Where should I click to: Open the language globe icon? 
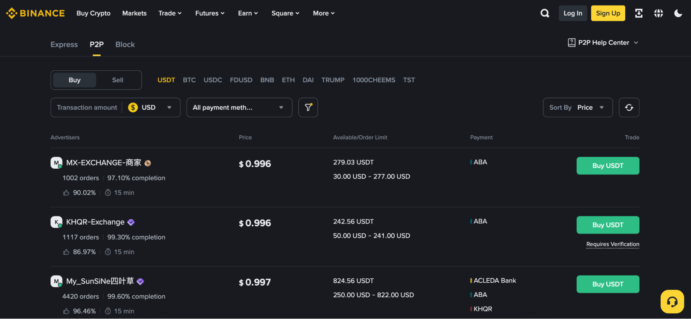point(659,13)
